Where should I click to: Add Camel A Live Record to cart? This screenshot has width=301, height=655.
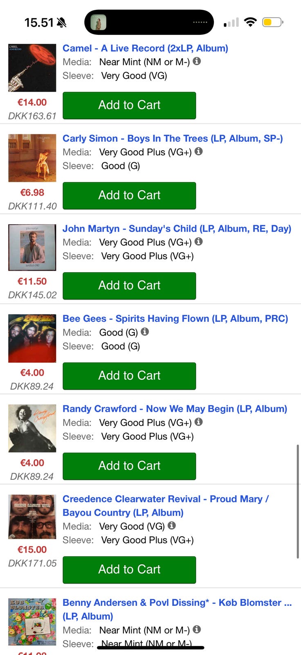(129, 105)
